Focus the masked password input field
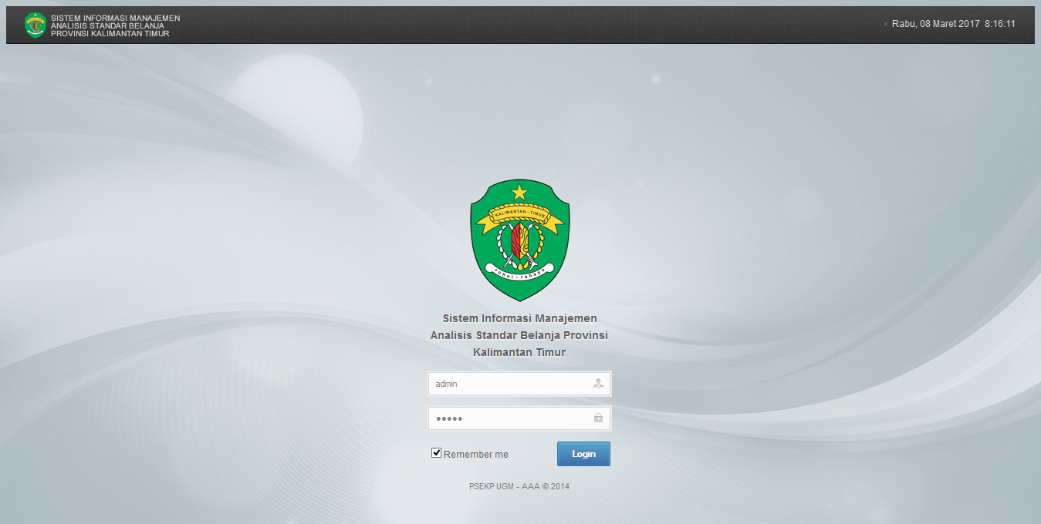The image size is (1041, 524). click(509, 418)
